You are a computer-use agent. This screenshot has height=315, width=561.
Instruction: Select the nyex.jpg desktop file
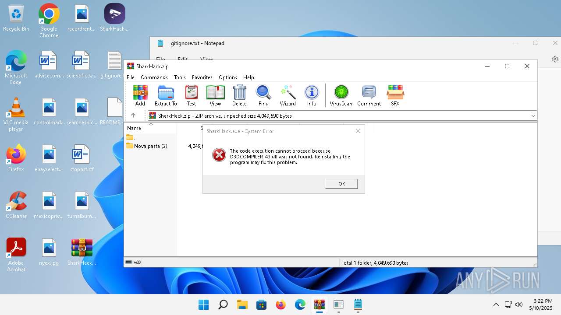(49, 252)
